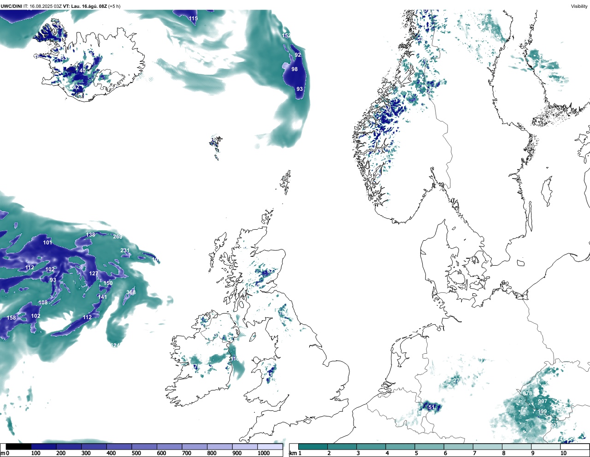Click the '138' visibility value over the Atlantic
Viewport: 590px width, 457px height.
pyautogui.click(x=91, y=235)
